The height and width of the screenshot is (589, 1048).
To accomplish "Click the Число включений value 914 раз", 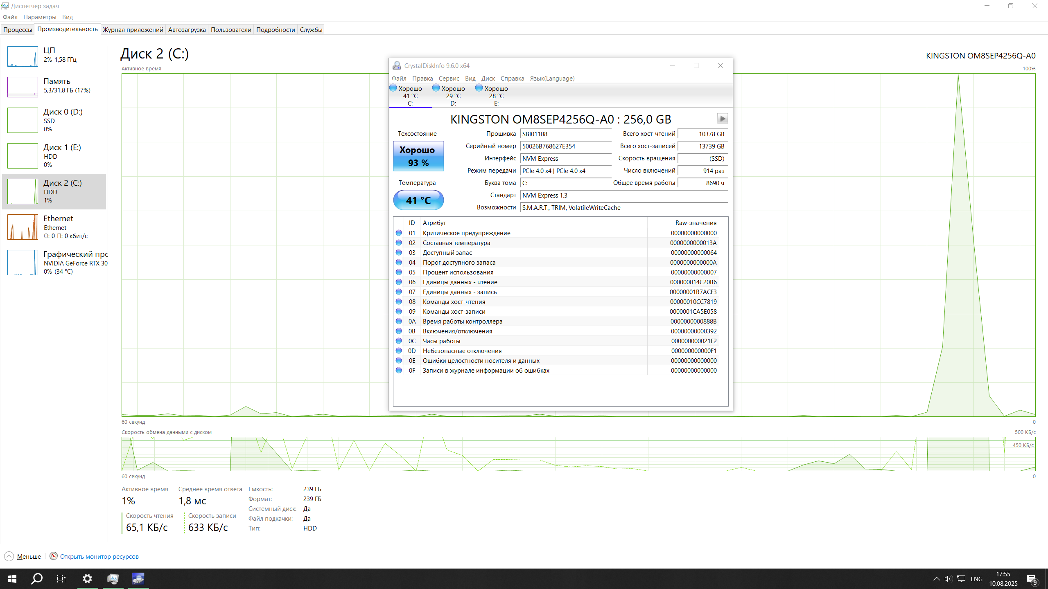I will pyautogui.click(x=703, y=171).
